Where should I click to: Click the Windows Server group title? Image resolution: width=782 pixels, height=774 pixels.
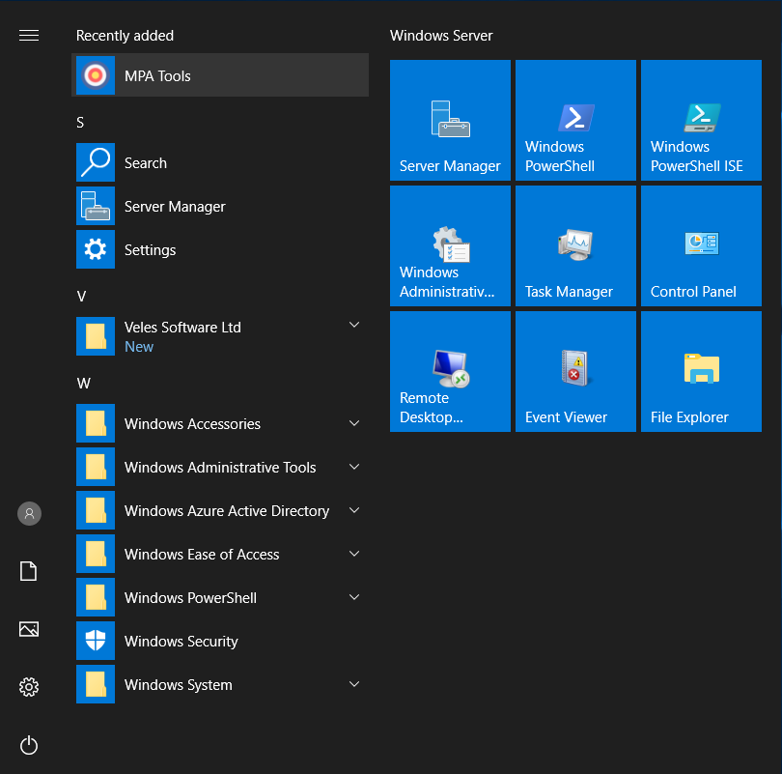pyautogui.click(x=441, y=36)
